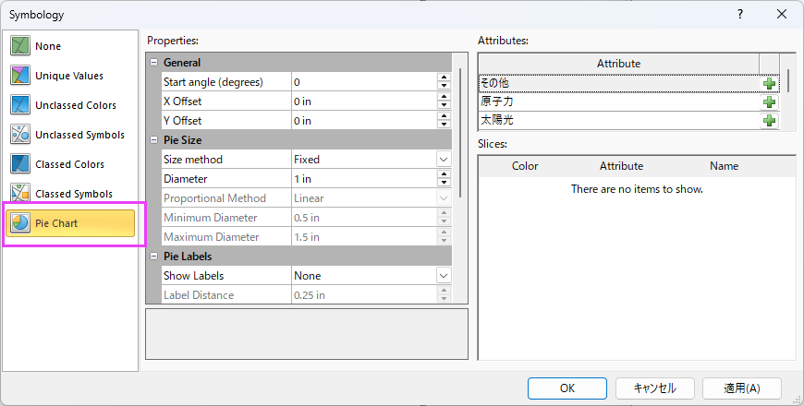Select the Classed Colors icon
Image resolution: width=804 pixels, height=406 pixels.
tap(20, 164)
